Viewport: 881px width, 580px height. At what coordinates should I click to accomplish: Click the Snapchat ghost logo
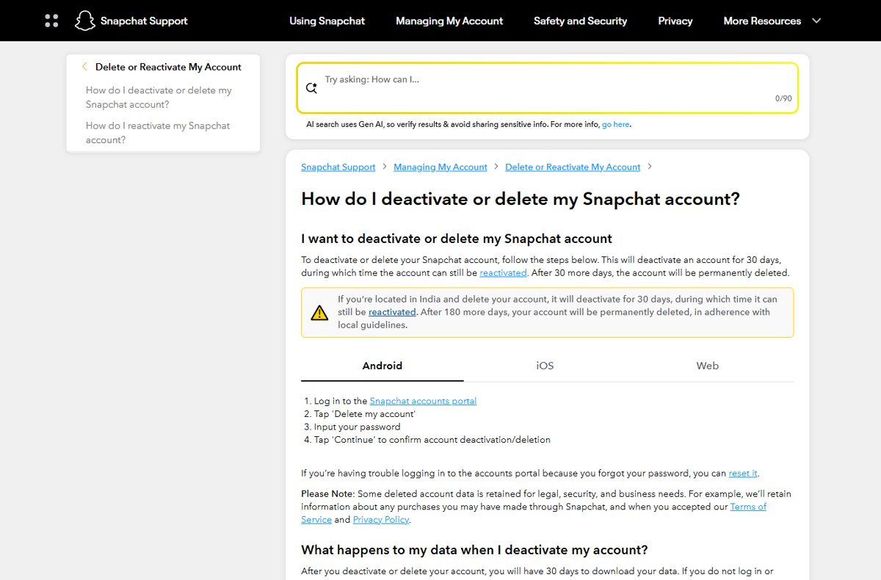[x=85, y=21]
